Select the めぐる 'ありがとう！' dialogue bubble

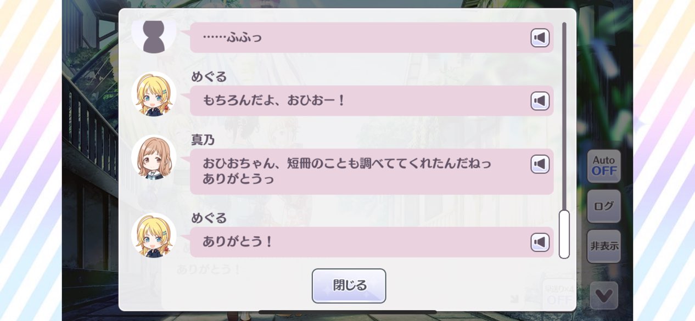tap(372, 242)
